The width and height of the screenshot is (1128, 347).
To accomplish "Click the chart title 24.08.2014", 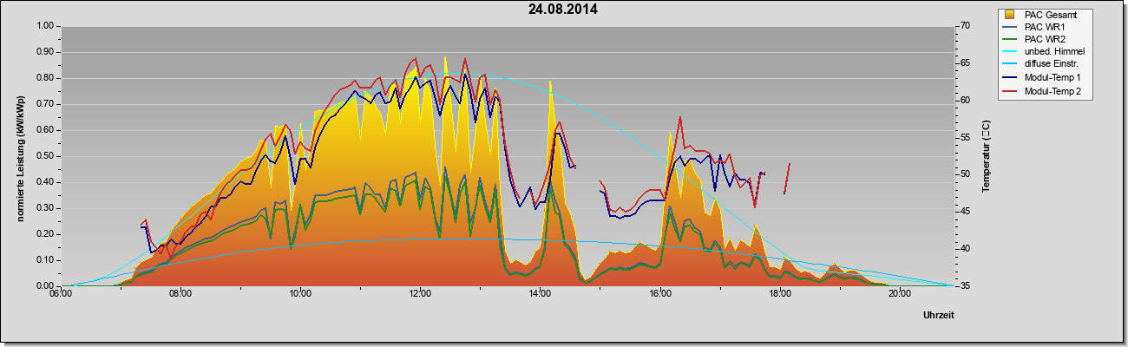I will pyautogui.click(x=563, y=10).
